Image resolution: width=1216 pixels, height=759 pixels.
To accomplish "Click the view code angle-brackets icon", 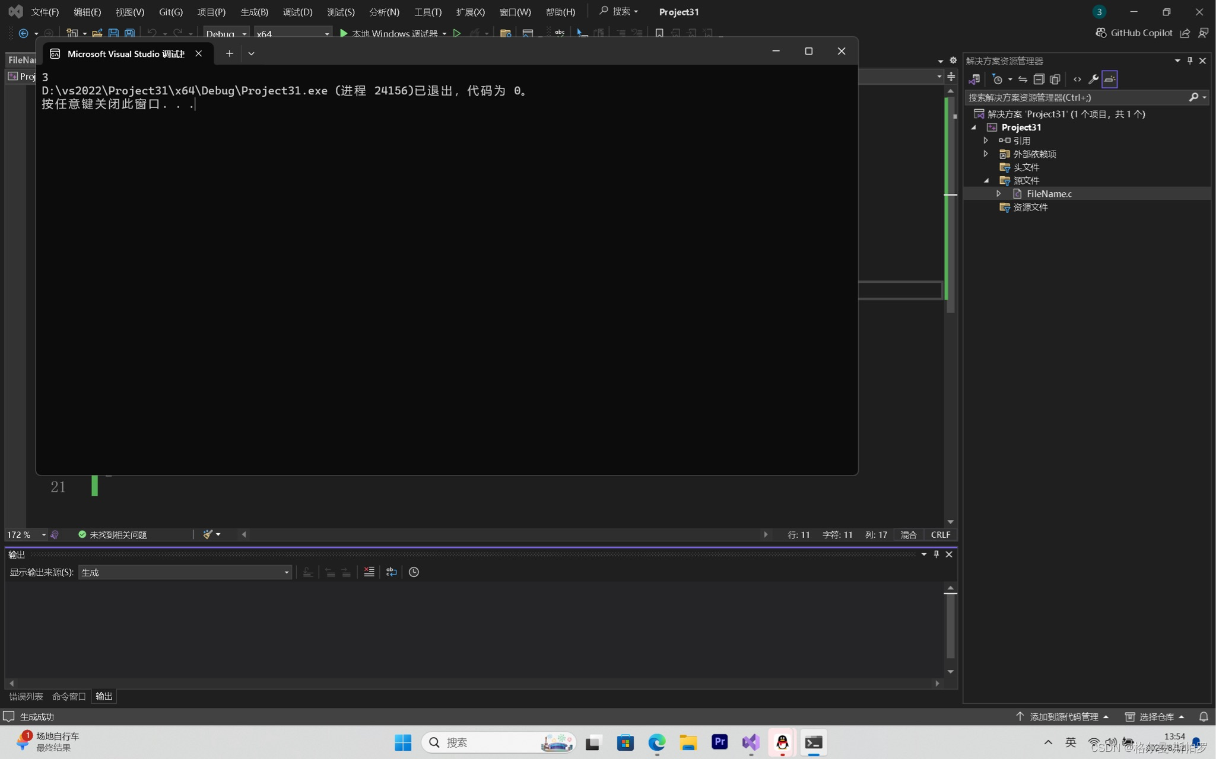I will (1077, 79).
